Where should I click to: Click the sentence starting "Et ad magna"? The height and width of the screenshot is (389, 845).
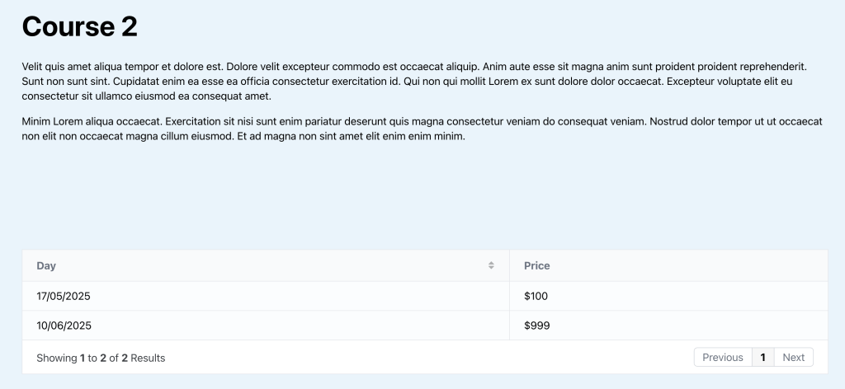pos(352,137)
